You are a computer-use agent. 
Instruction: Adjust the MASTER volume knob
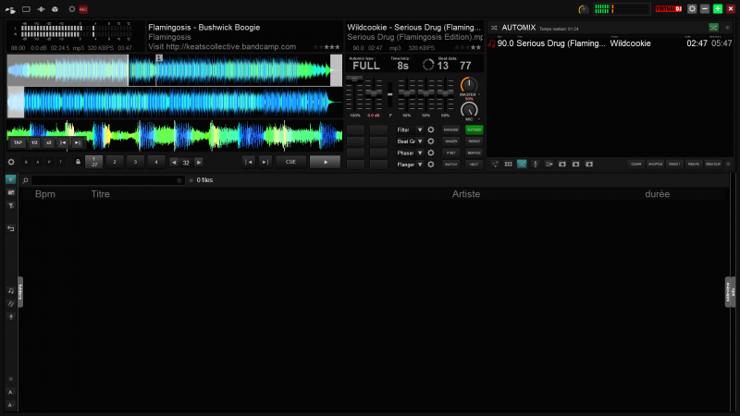pyautogui.click(x=469, y=85)
